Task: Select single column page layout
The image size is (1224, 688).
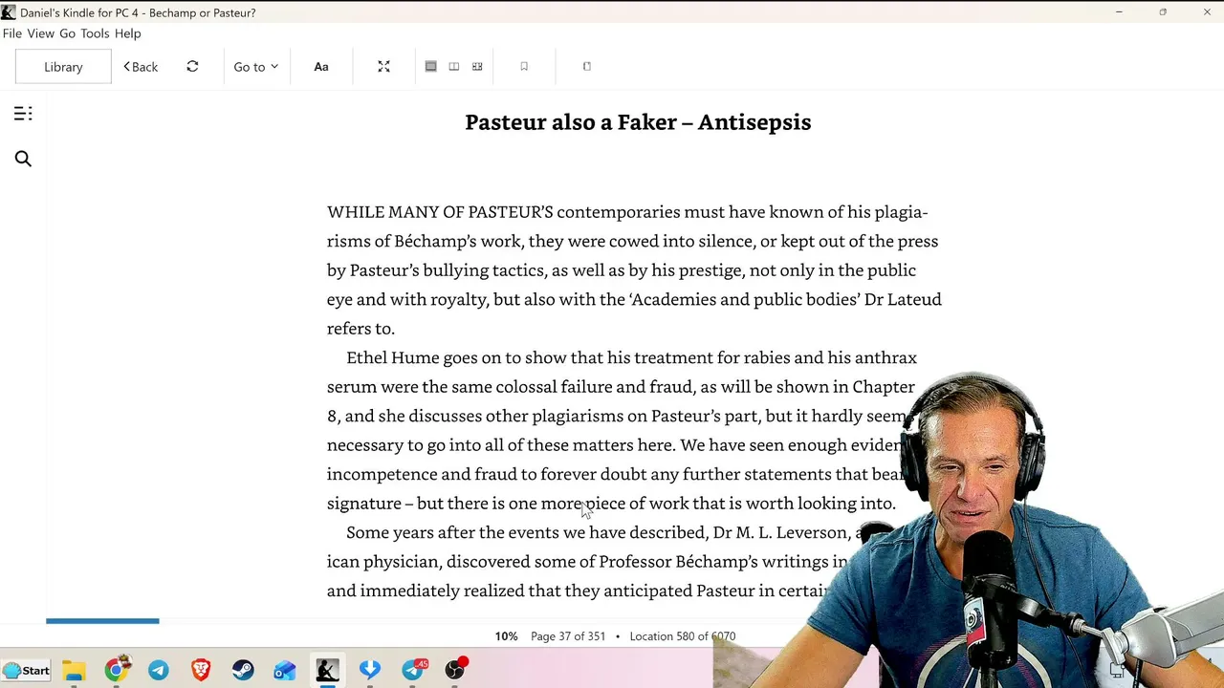Action: point(431,66)
